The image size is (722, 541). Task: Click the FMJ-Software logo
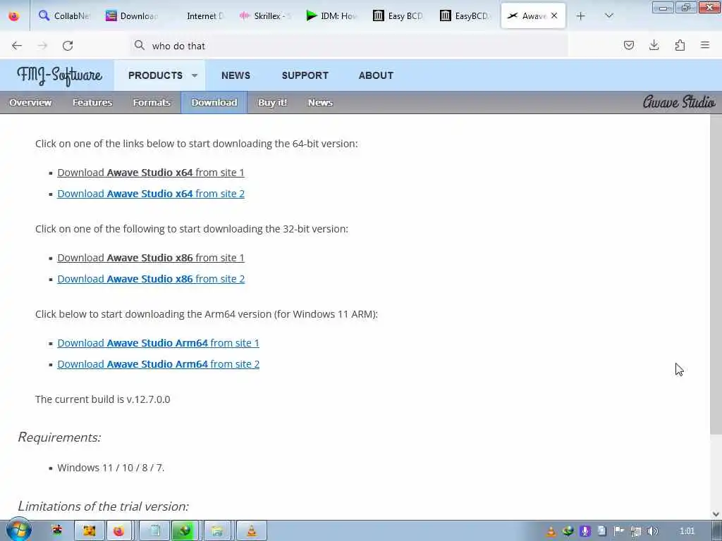59,75
